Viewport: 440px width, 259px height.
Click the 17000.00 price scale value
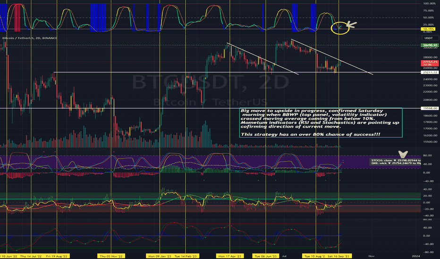430,129
